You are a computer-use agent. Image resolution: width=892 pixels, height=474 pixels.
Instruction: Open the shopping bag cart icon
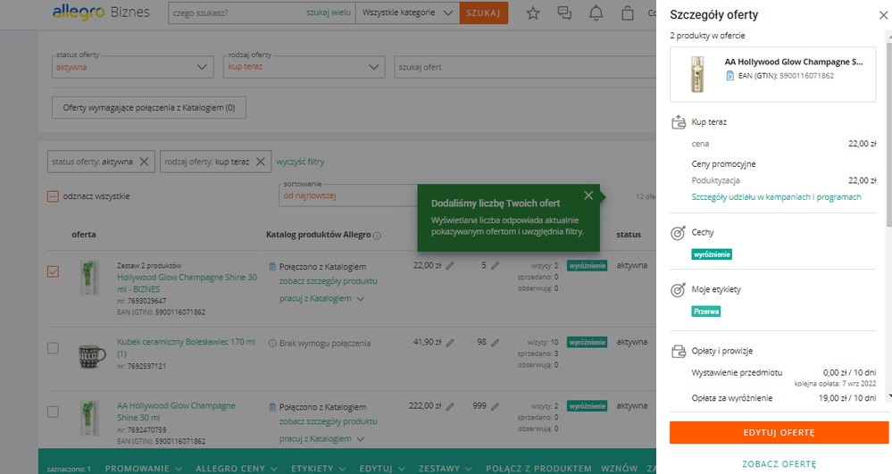click(x=628, y=13)
